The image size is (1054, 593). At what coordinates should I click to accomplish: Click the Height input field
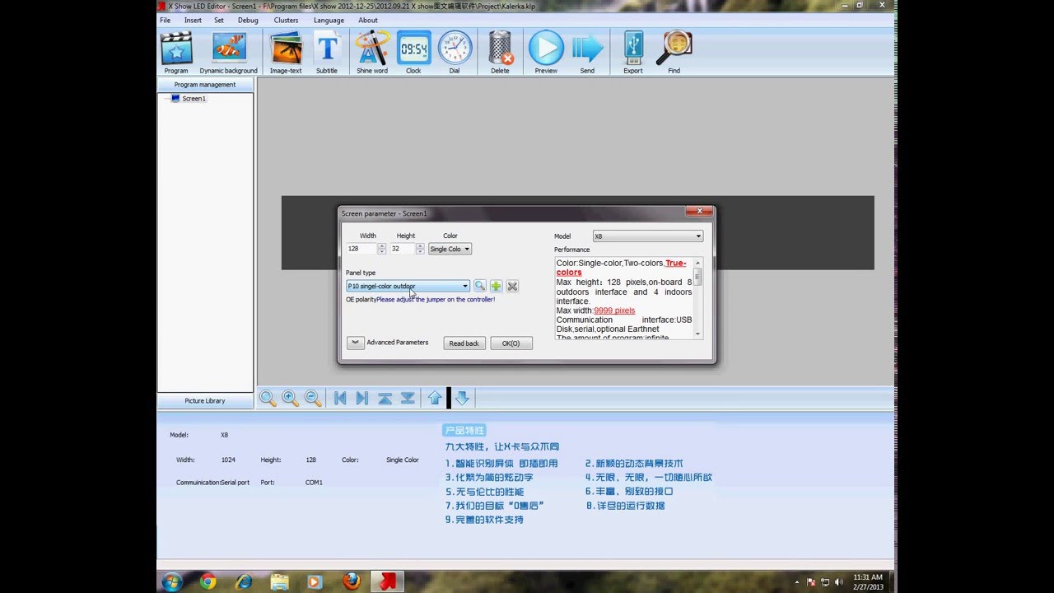pos(403,249)
